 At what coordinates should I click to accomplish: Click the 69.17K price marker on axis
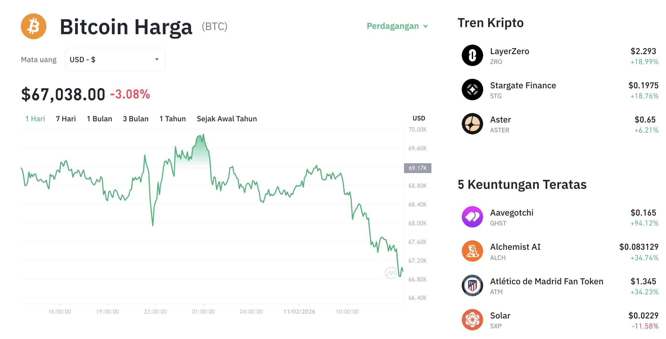417,168
